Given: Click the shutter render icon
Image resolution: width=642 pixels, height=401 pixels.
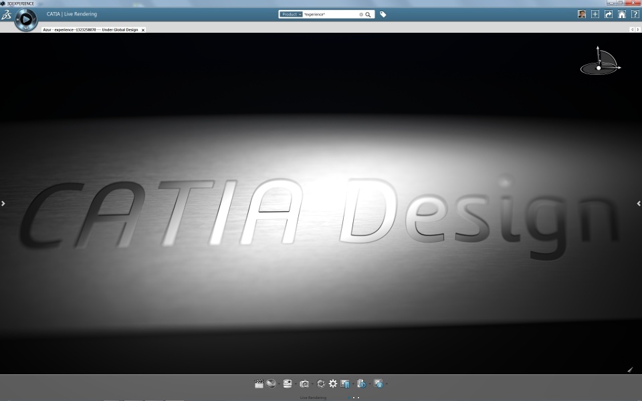Looking at the screenshot, I should pos(321,384).
